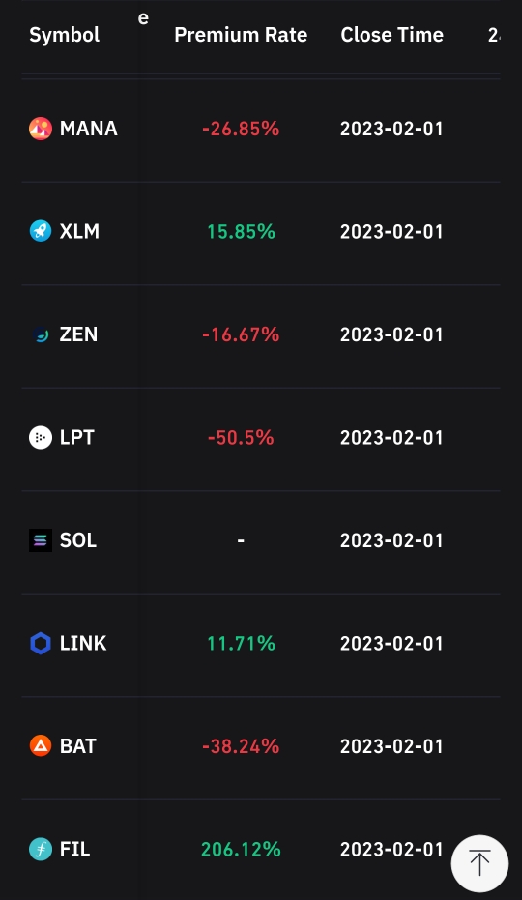Open the LINK symbol name

(x=83, y=643)
